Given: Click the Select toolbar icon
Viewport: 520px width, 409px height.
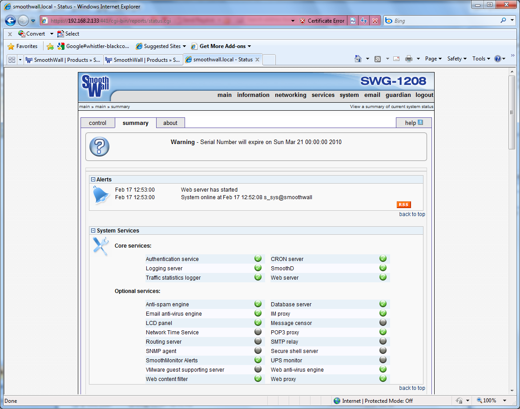Looking at the screenshot, I should pos(60,34).
